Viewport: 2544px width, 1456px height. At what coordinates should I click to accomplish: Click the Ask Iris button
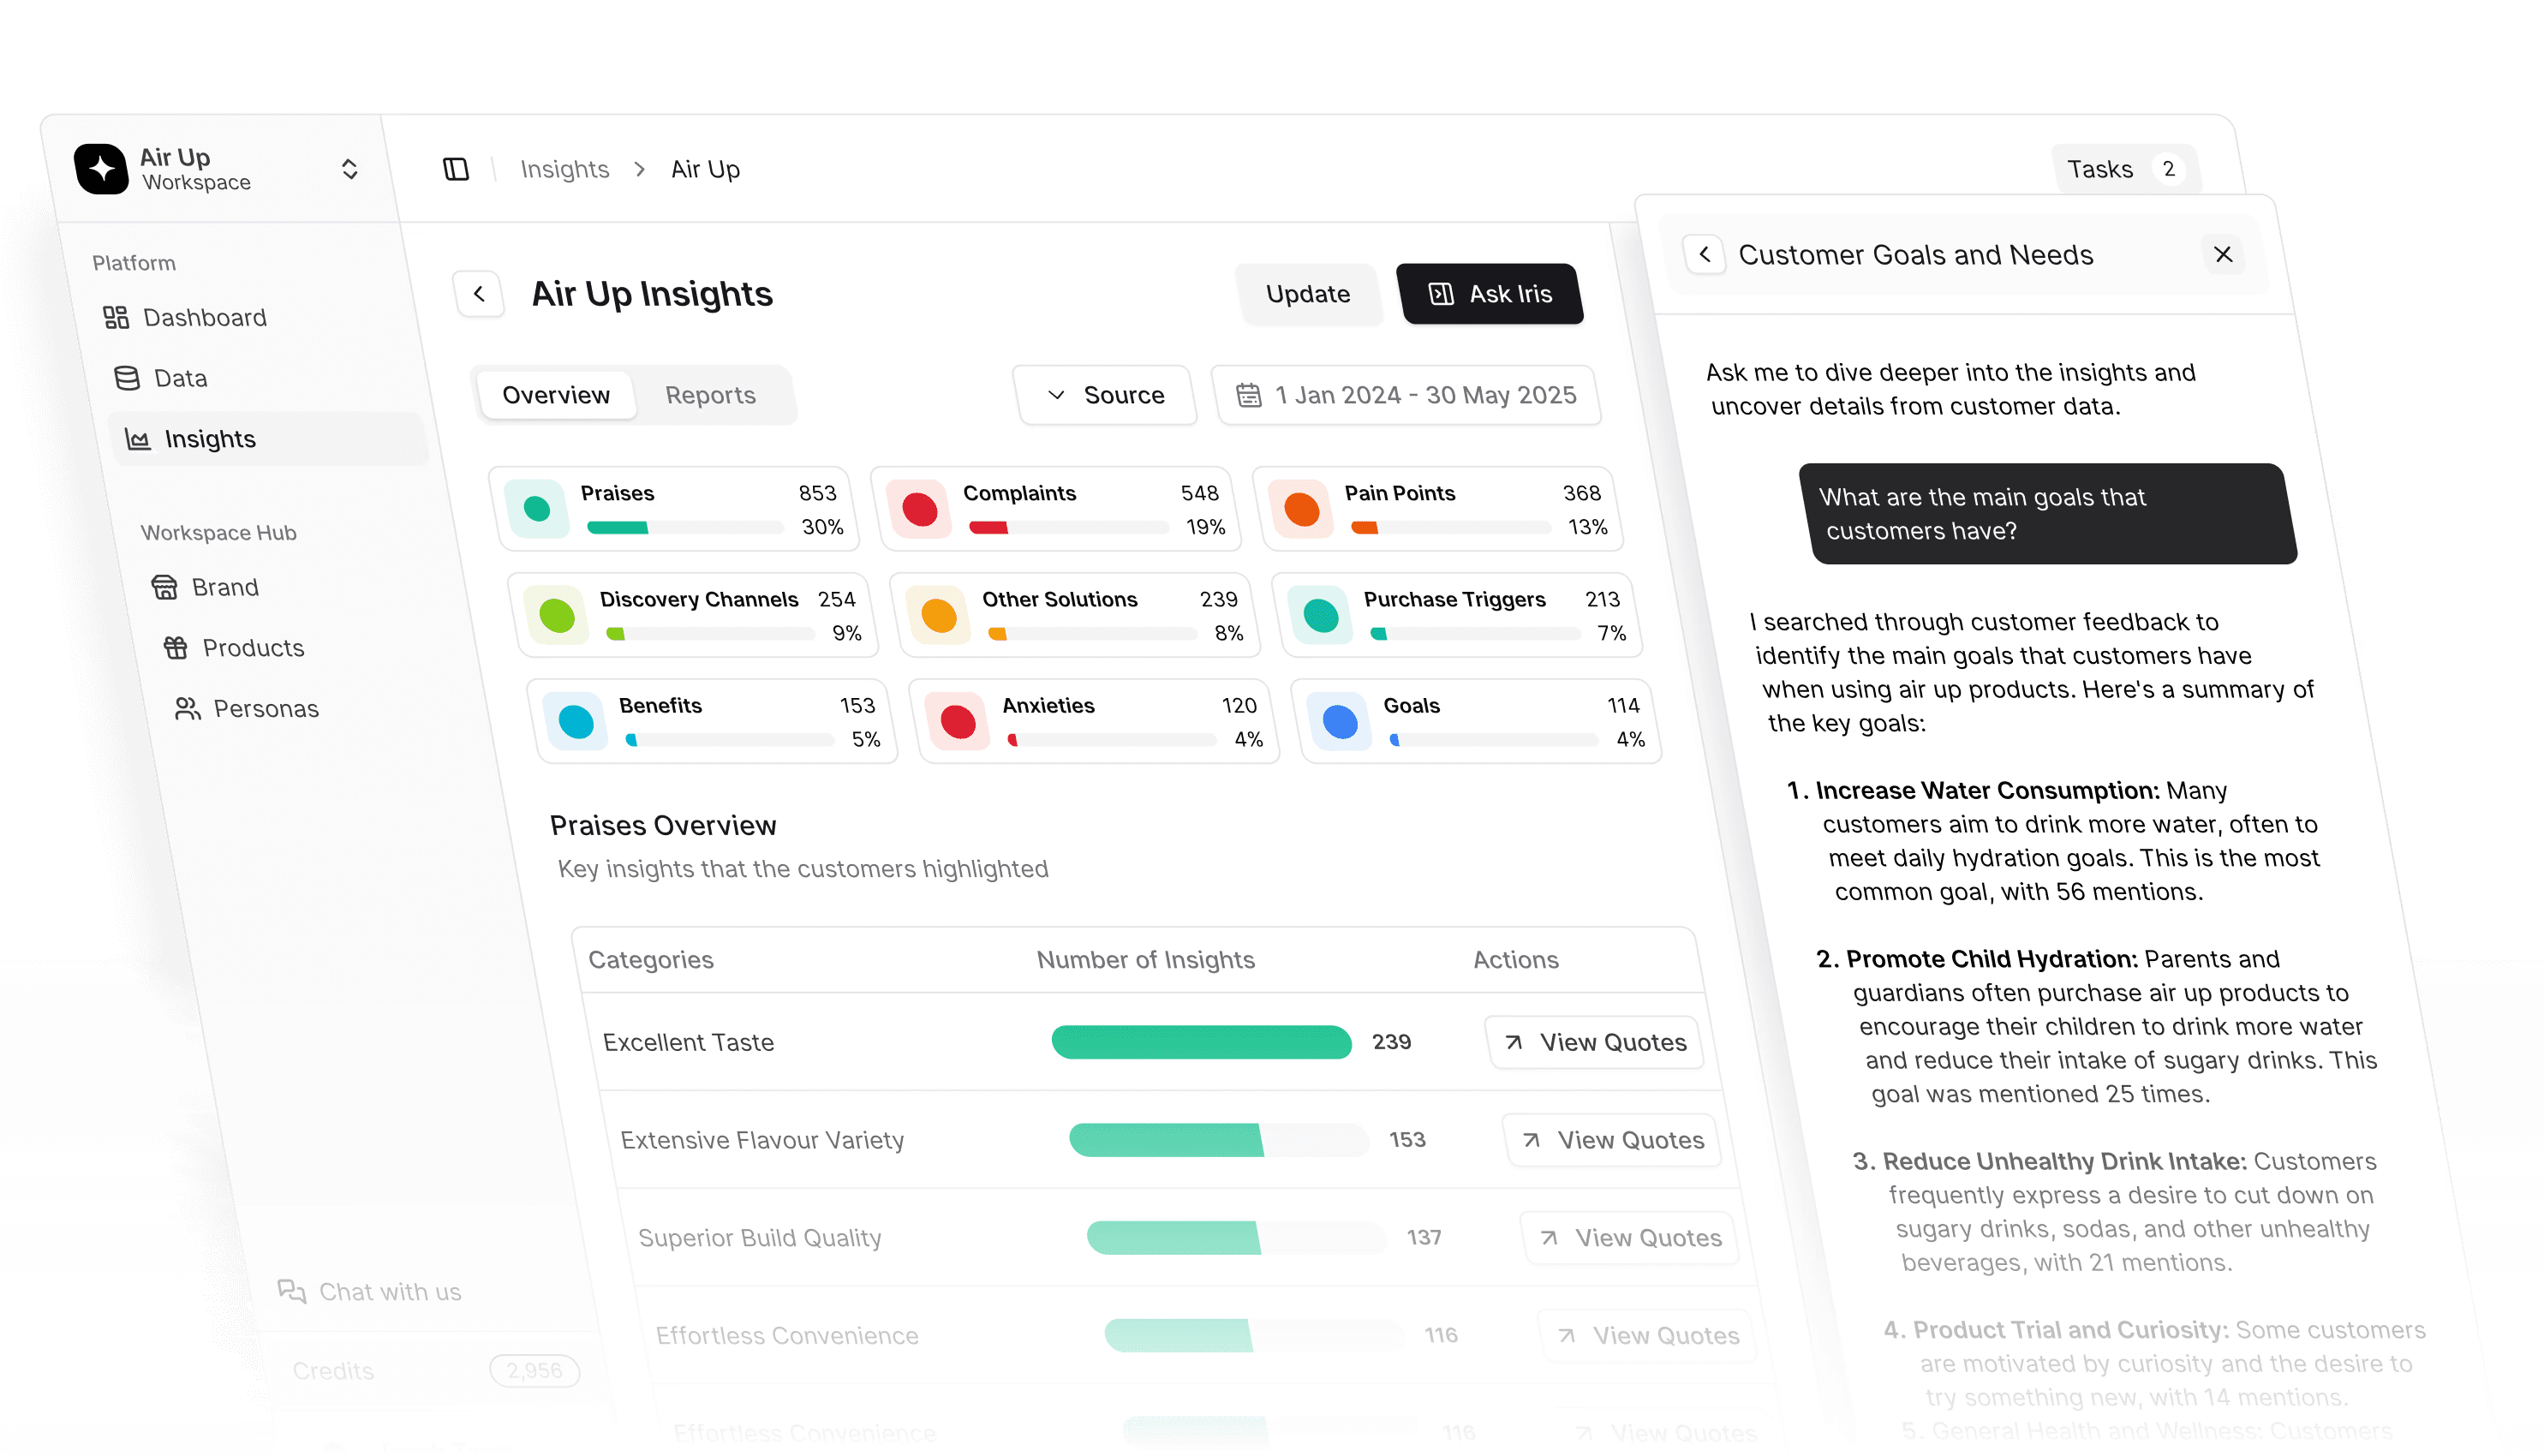(1490, 294)
